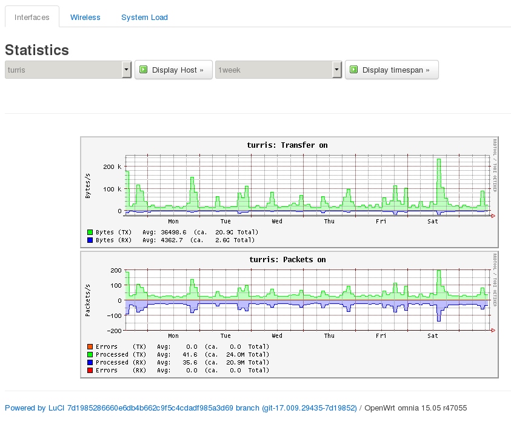This screenshot has height=436, width=511.
Task: Click the Packets/s axis label
Action: (88, 300)
